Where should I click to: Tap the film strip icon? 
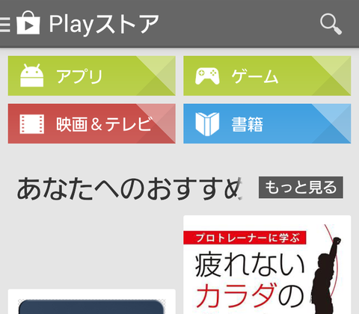pos(32,124)
